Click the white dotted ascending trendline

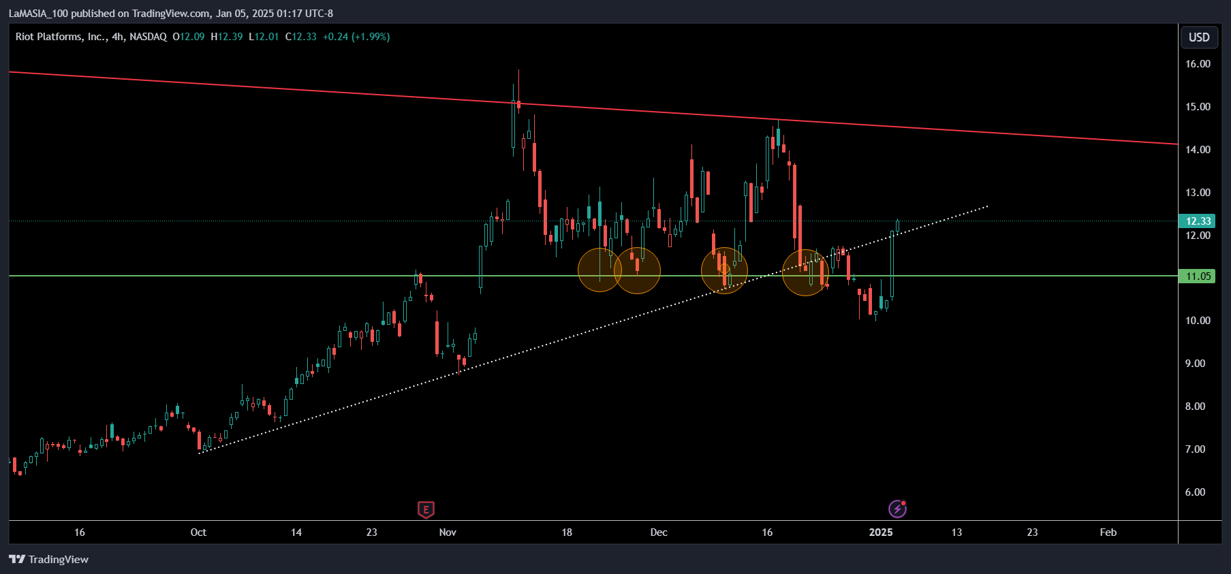pos(593,328)
